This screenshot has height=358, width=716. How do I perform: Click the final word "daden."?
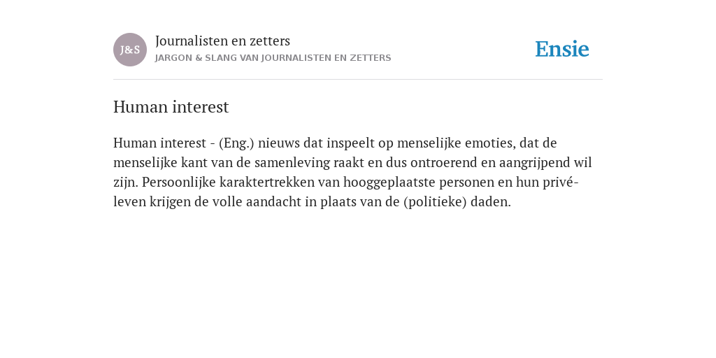click(x=491, y=202)
